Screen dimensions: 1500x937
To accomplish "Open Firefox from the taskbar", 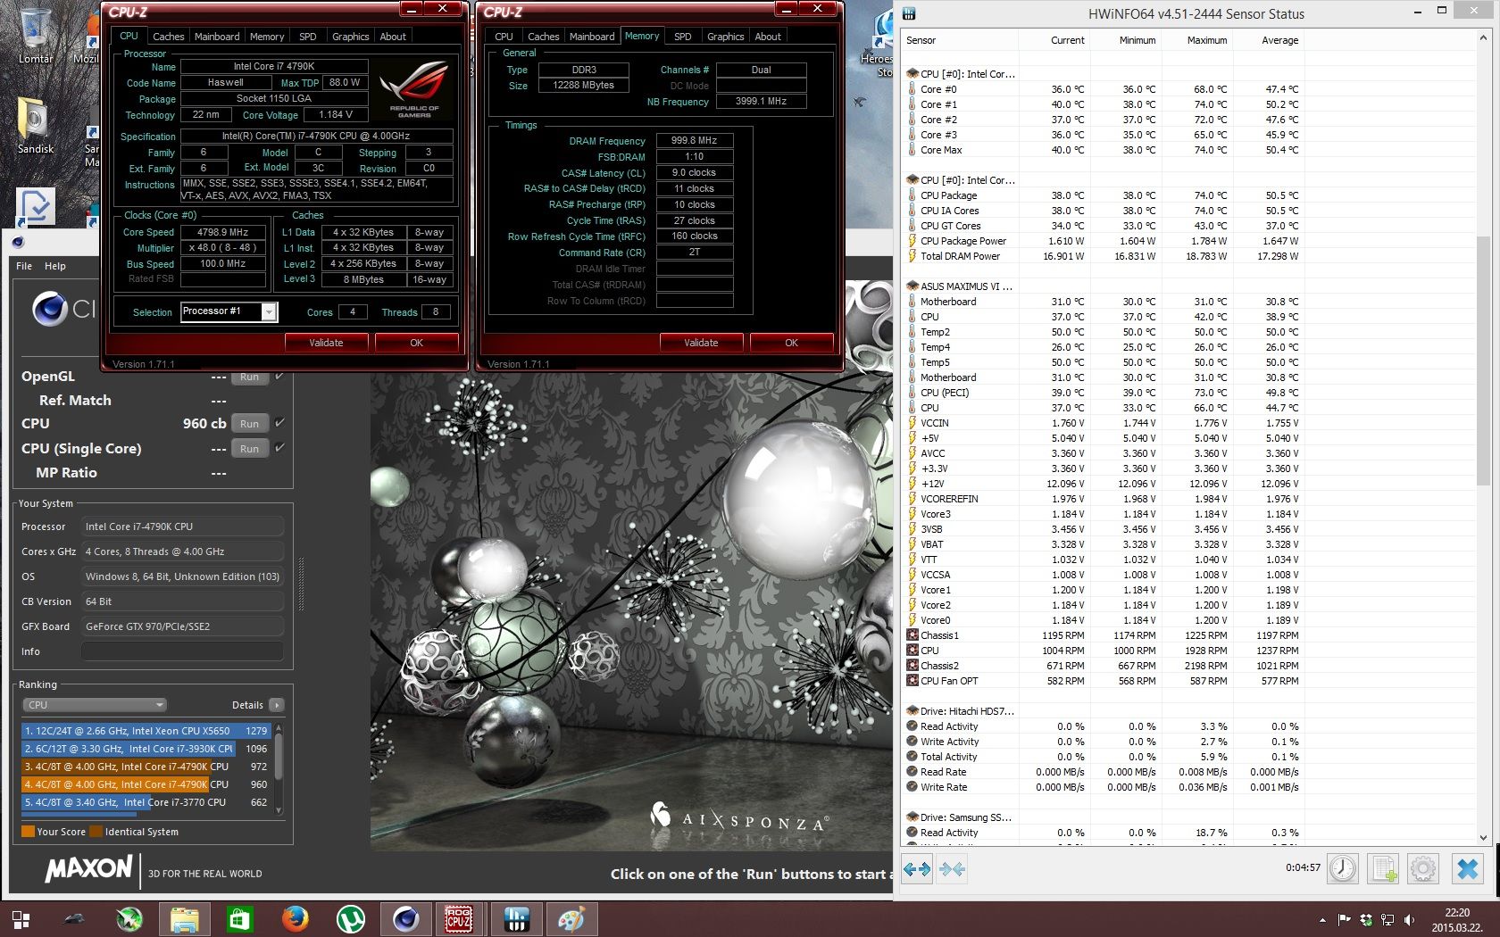I will pyautogui.click(x=295, y=919).
